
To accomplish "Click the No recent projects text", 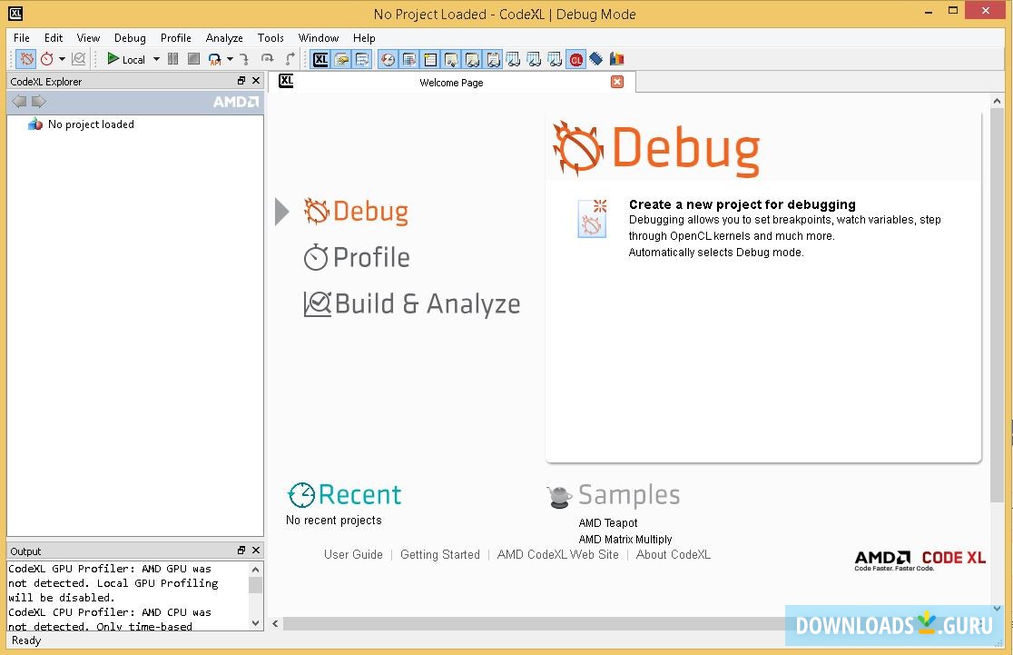I will point(333,520).
